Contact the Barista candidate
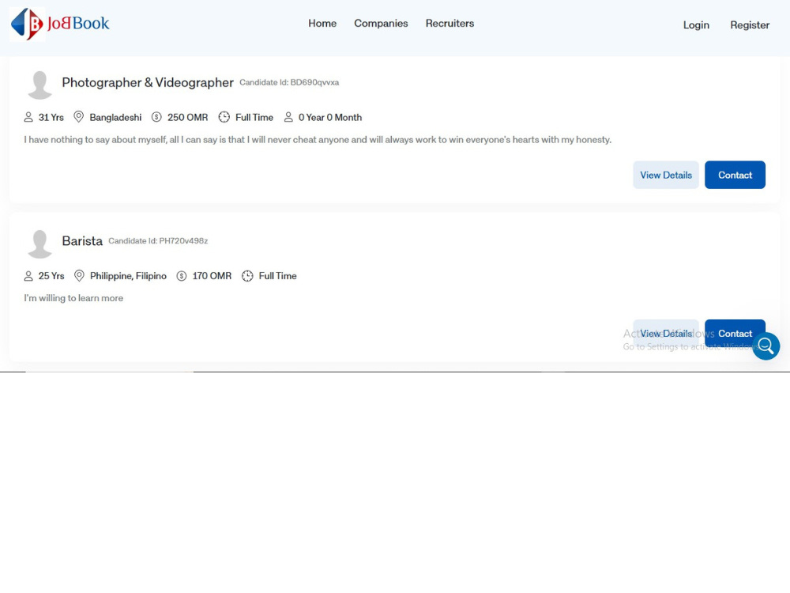 pyautogui.click(x=735, y=333)
